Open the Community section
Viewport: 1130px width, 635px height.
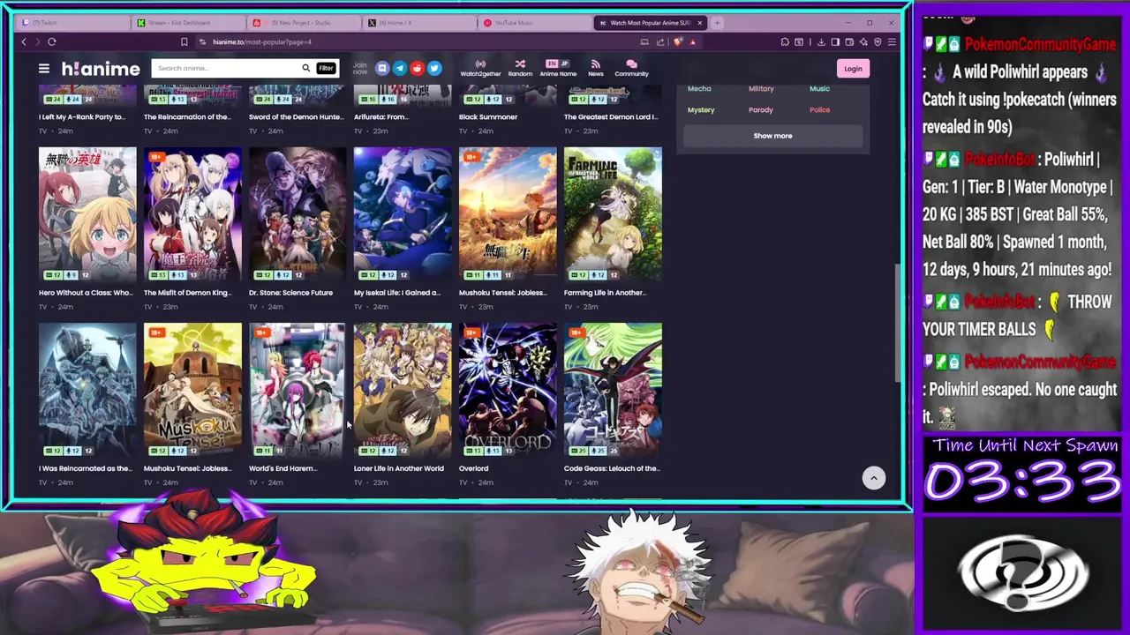pos(631,68)
